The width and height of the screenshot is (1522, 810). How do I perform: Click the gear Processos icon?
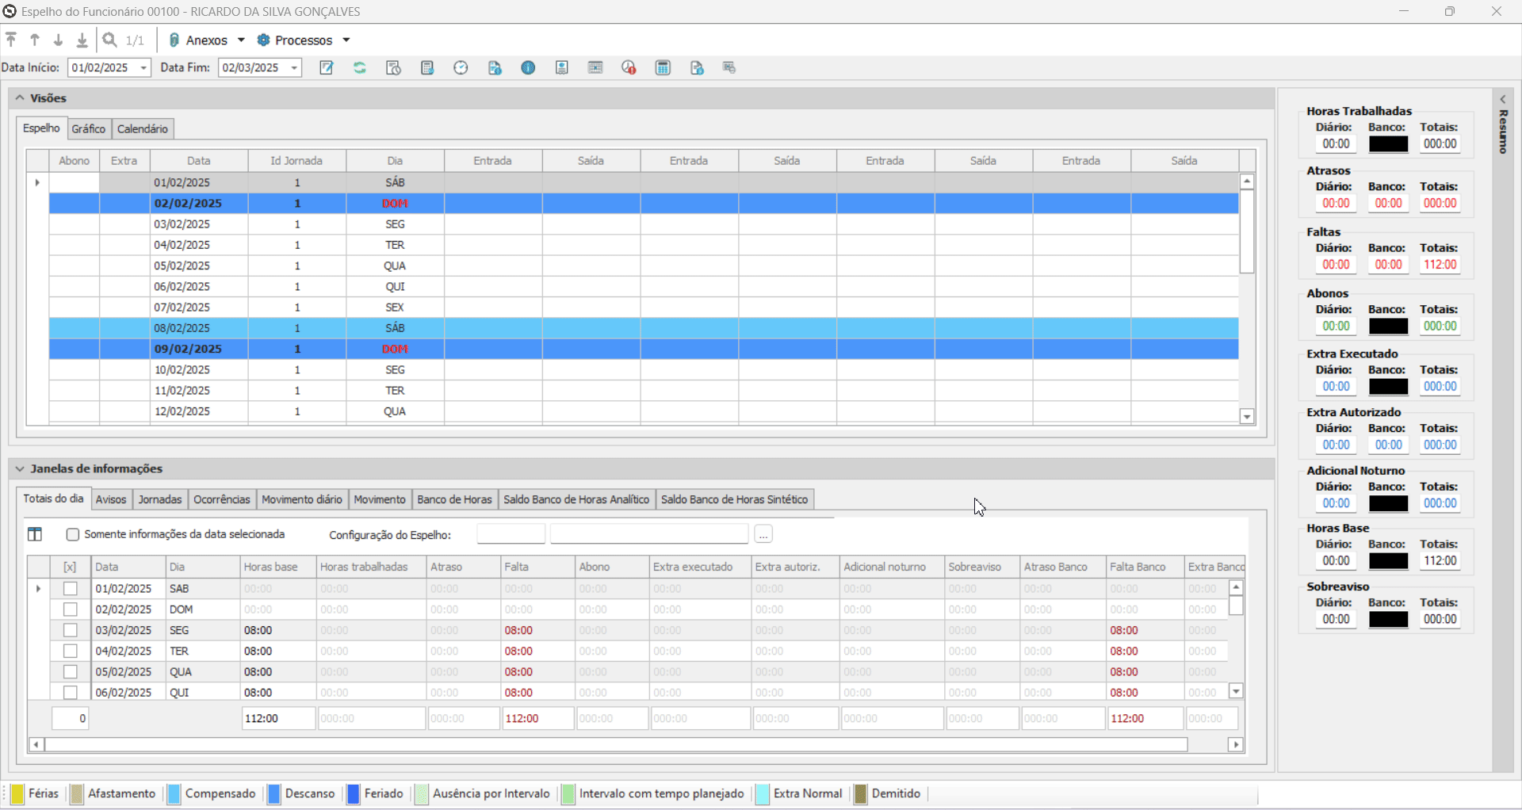(264, 40)
